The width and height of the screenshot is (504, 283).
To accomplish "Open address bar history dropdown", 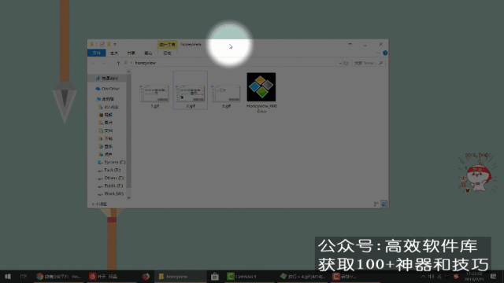I will click(340, 63).
